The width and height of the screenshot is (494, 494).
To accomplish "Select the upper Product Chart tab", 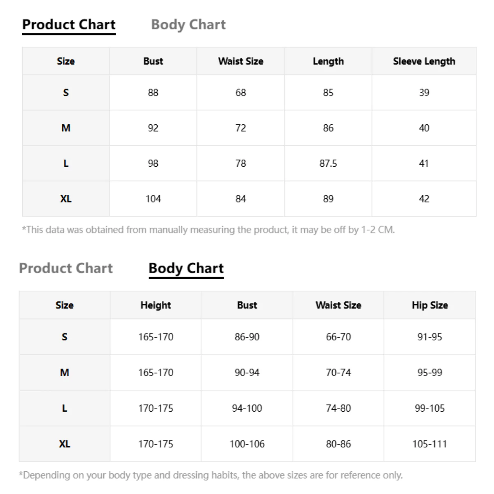I will (69, 25).
